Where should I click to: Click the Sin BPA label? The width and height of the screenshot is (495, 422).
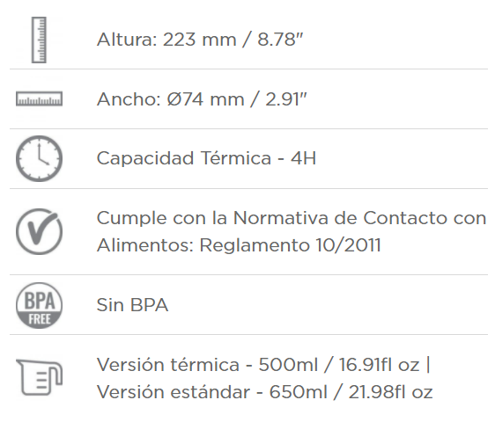pyautogui.click(x=132, y=305)
